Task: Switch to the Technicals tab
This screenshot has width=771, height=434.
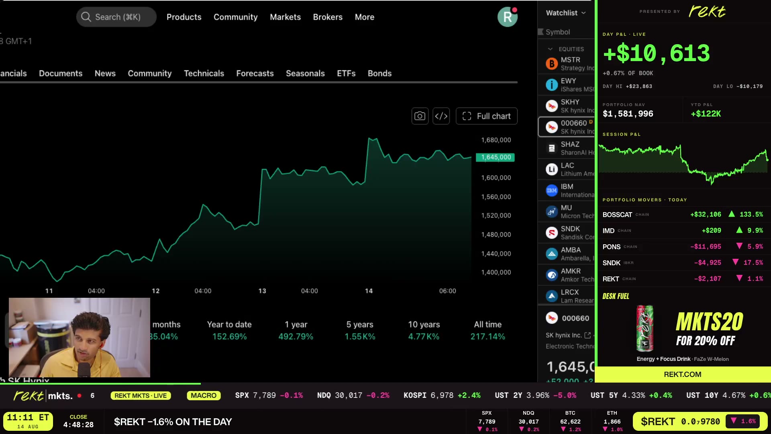Action: point(204,73)
